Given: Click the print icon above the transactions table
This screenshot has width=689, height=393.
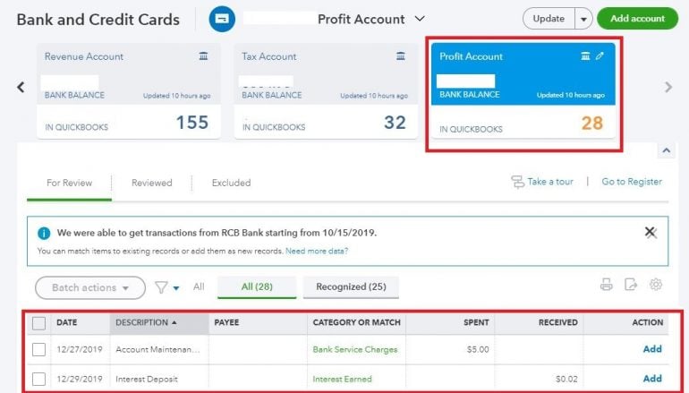Looking at the screenshot, I should (606, 285).
